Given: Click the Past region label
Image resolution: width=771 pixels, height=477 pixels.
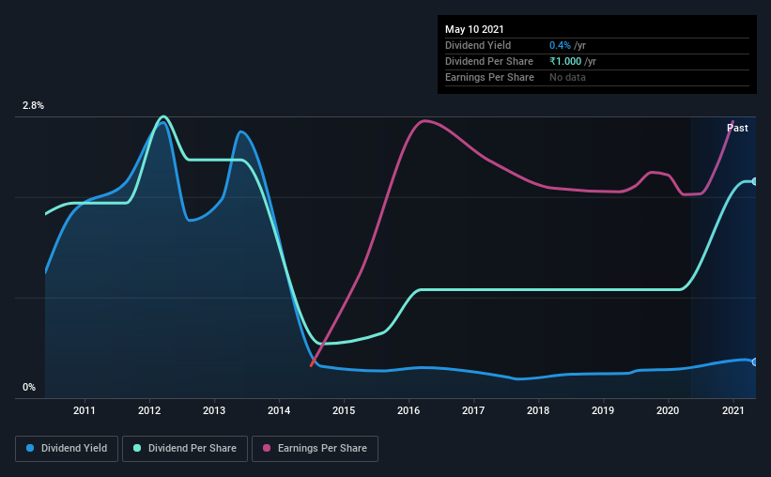Looking at the screenshot, I should (x=737, y=128).
